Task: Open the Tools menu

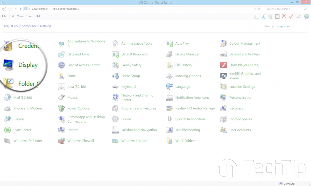Action: tap(29, 16)
